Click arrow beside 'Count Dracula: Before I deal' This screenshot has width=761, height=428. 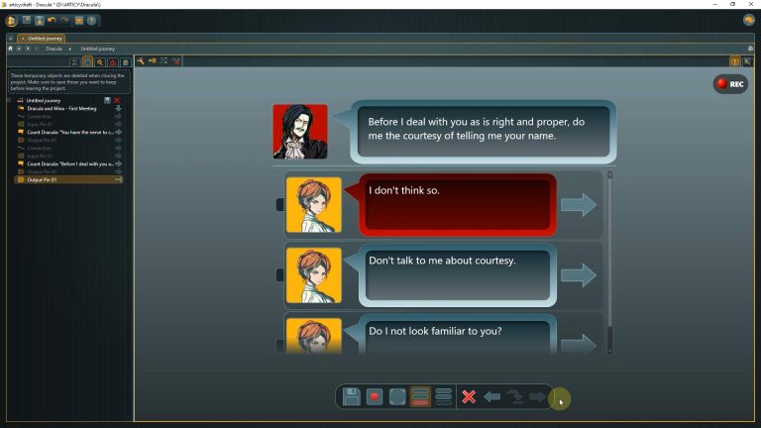[x=118, y=164]
